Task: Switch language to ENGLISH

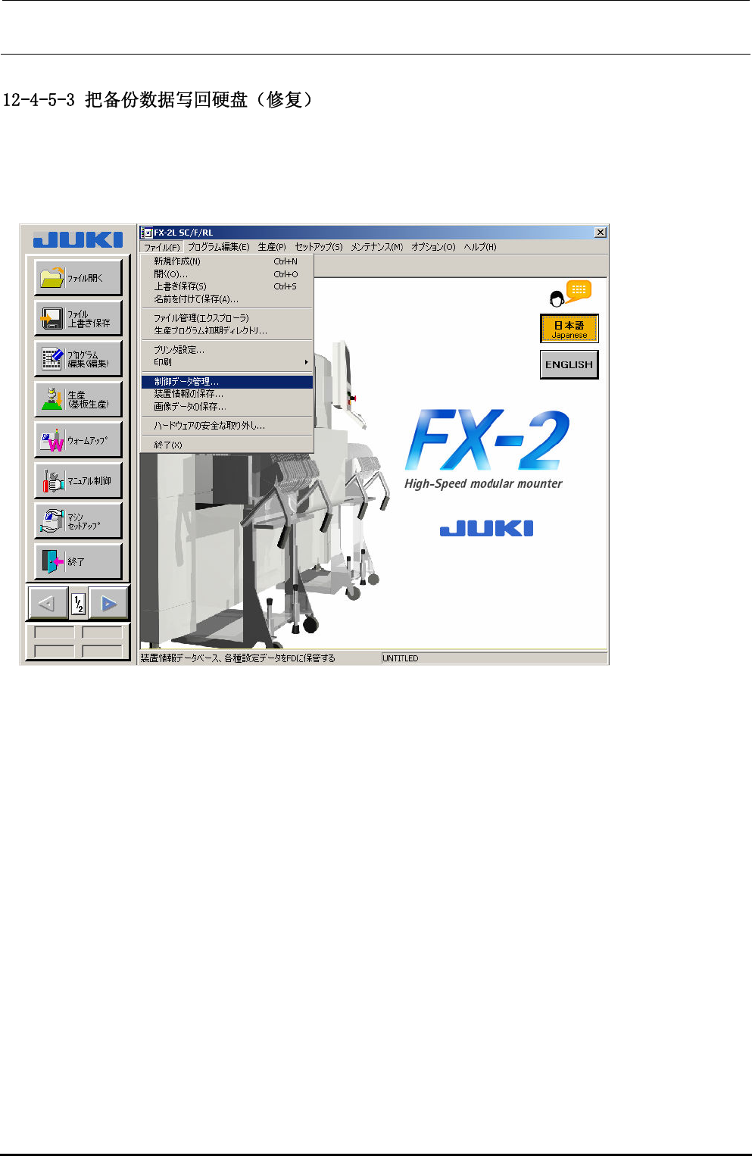Action: [x=569, y=364]
